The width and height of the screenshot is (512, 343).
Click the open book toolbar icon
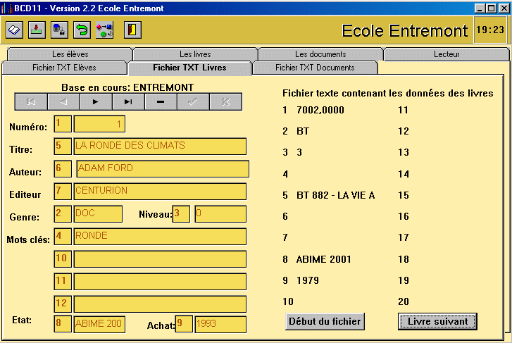click(x=15, y=30)
